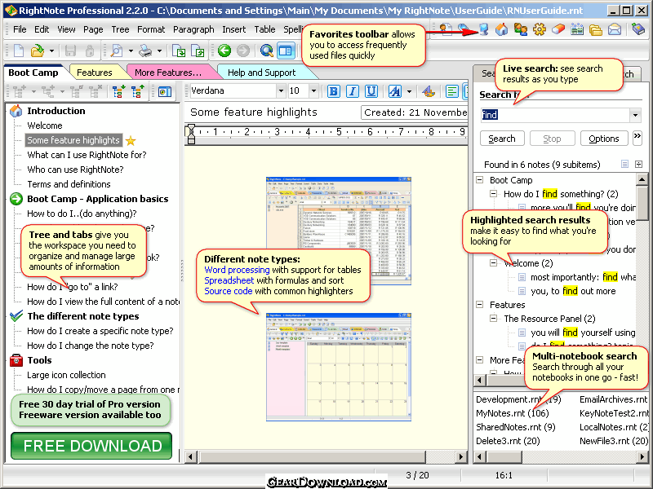Click the page properties icon beside tree toolbar
Viewport: 653px width, 489px height.
point(165,91)
